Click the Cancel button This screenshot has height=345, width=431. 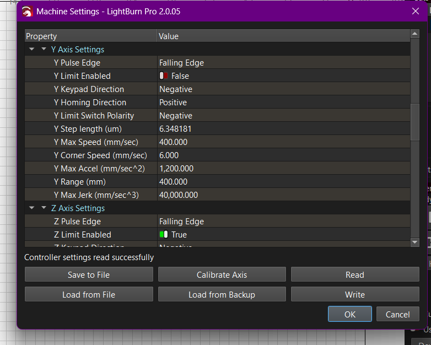click(397, 314)
